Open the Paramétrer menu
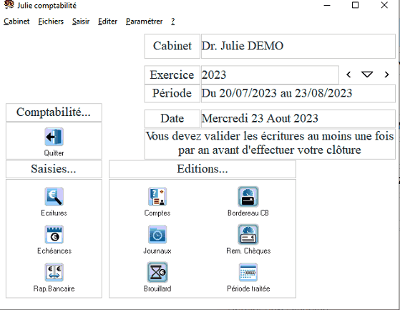This screenshot has height=310, width=400. (144, 21)
